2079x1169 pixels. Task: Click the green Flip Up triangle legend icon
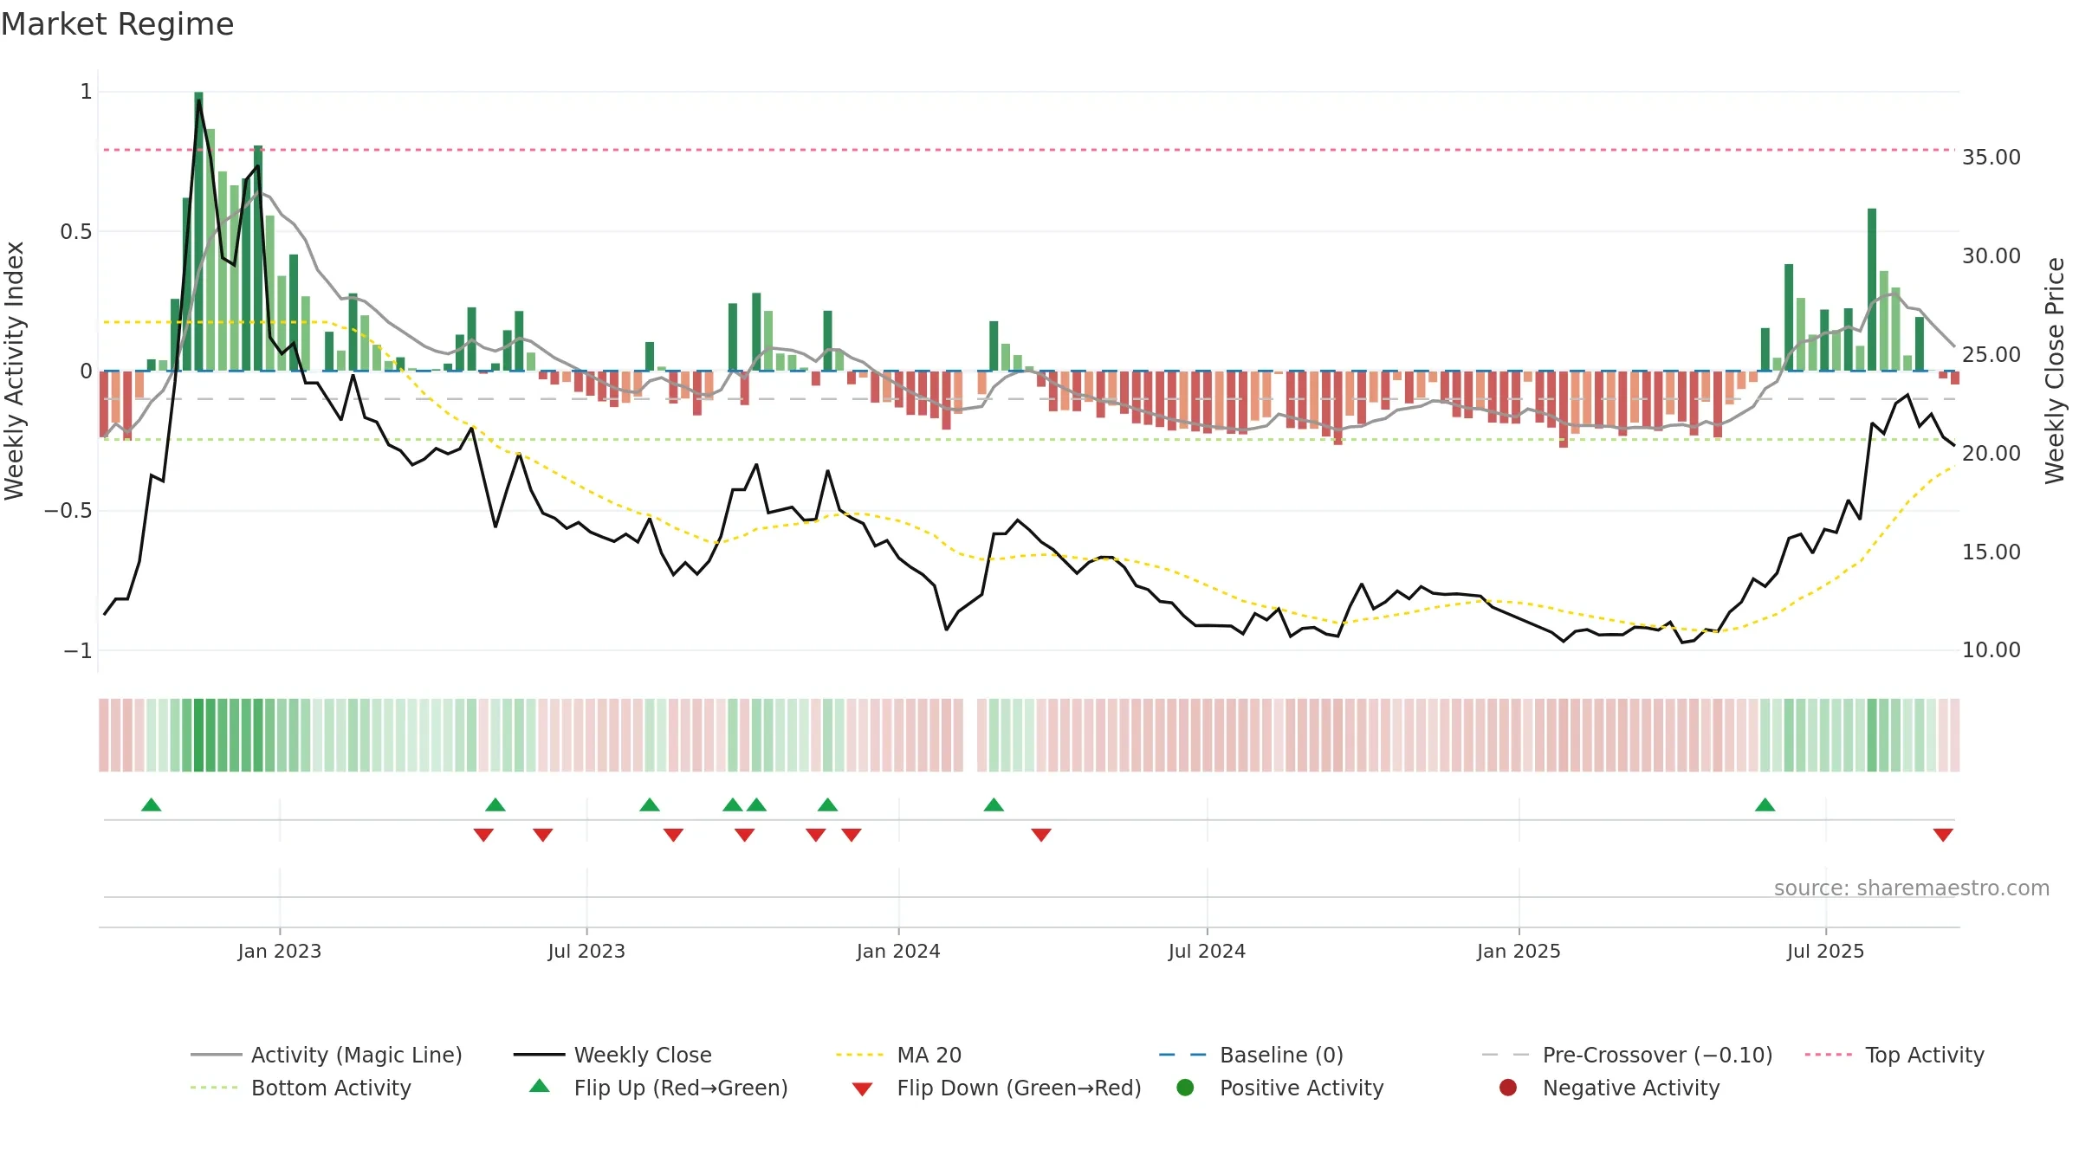click(x=540, y=1086)
